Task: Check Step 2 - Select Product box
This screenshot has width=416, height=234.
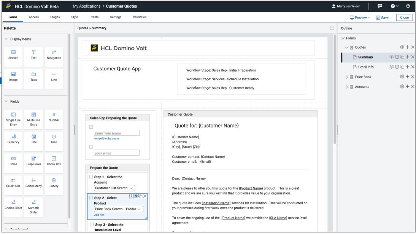Action: coord(91,197)
